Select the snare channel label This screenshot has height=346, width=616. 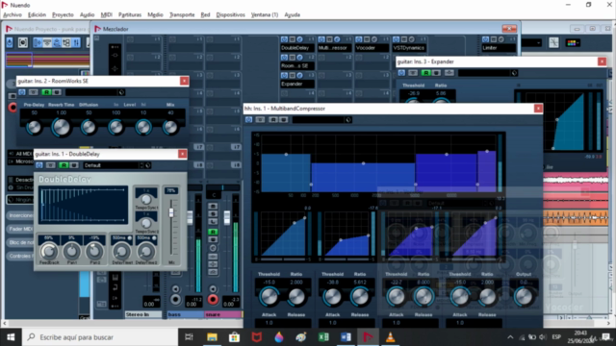click(x=222, y=314)
